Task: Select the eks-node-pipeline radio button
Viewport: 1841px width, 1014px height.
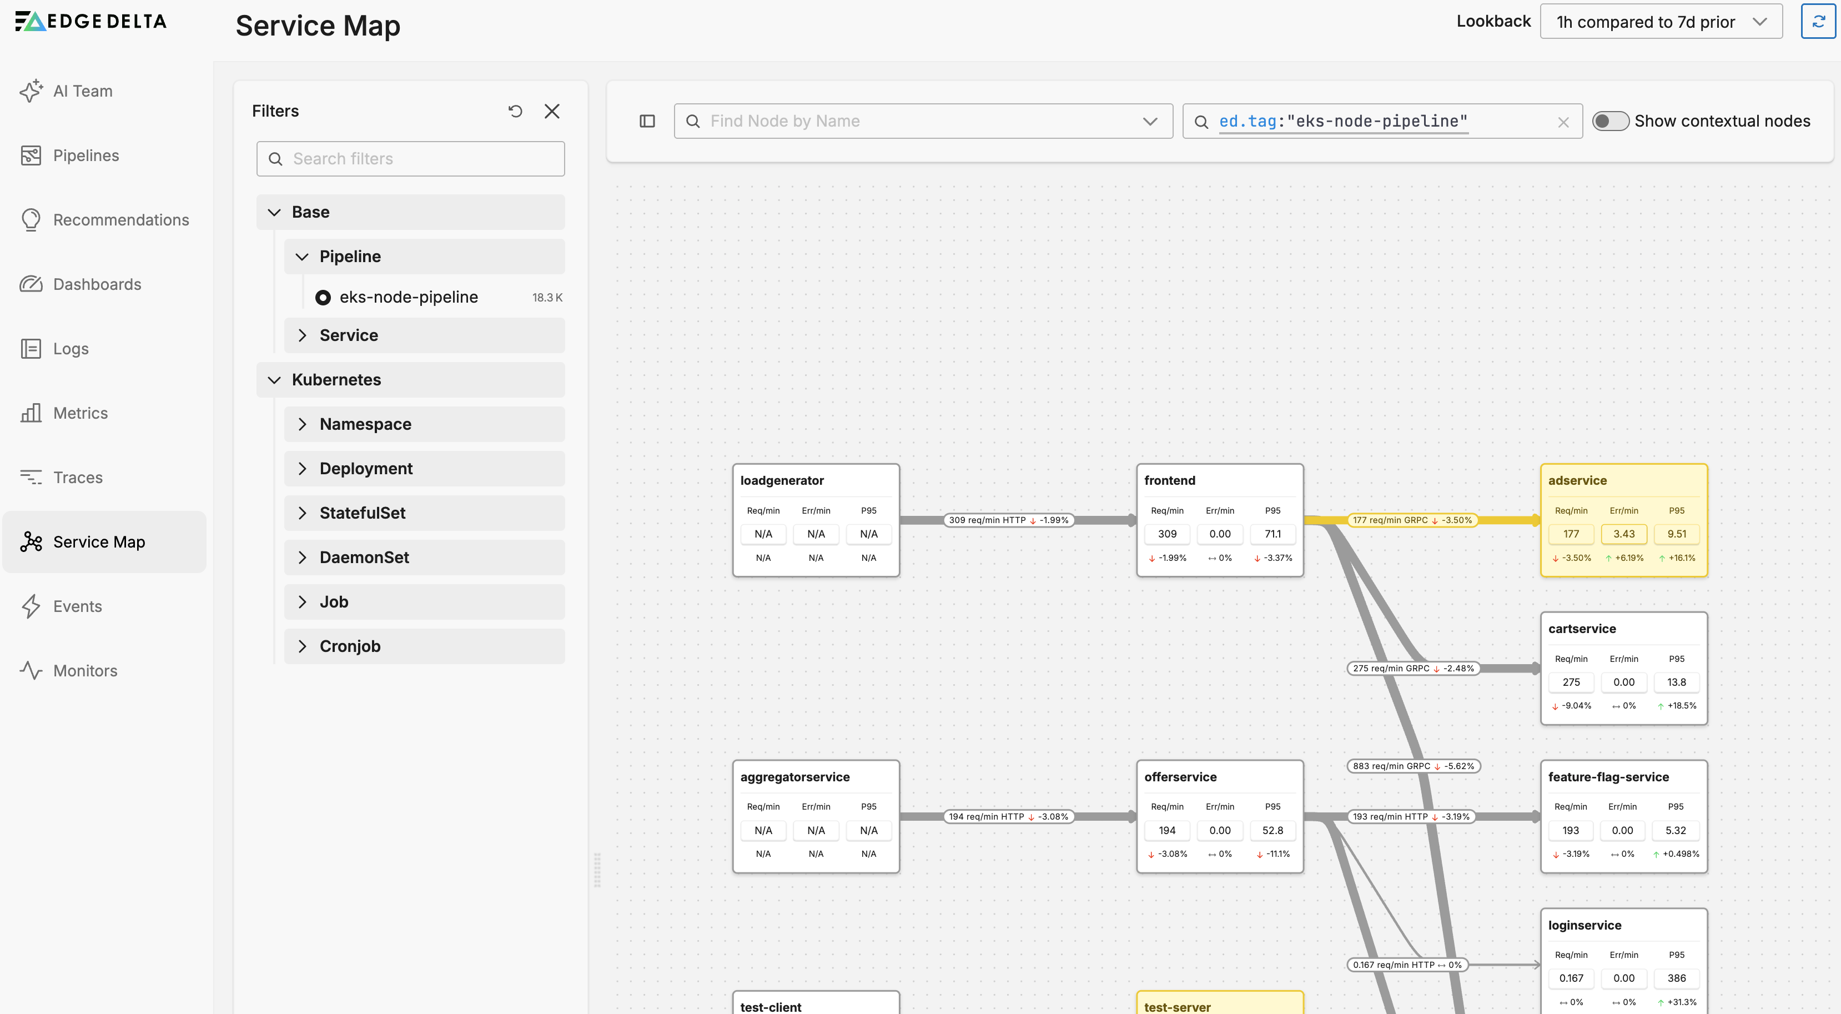Action: tap(323, 297)
